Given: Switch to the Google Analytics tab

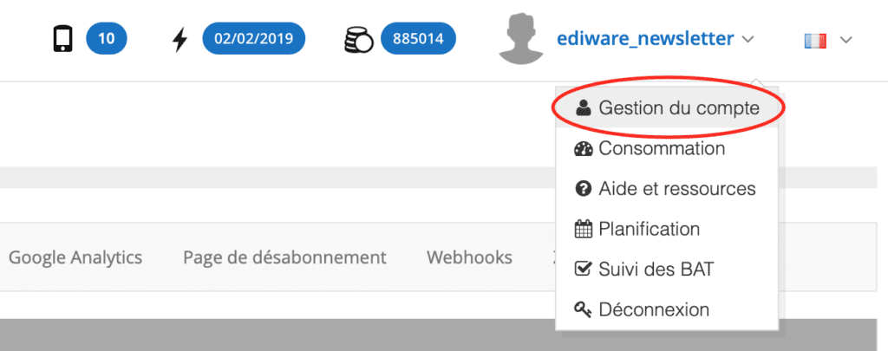Looking at the screenshot, I should [x=75, y=257].
